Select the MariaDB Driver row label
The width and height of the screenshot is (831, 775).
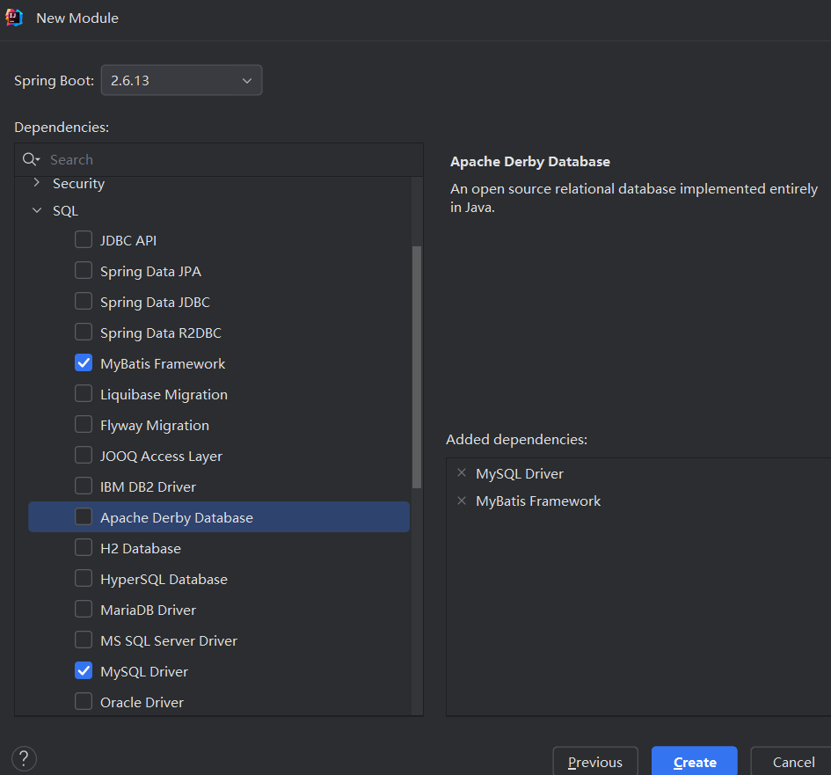click(x=148, y=610)
